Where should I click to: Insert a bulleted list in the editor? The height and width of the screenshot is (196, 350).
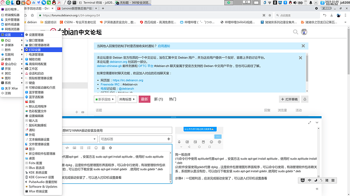pos(82,148)
